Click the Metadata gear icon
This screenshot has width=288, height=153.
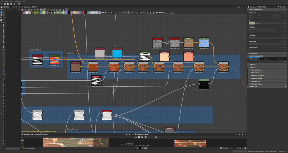285,87
